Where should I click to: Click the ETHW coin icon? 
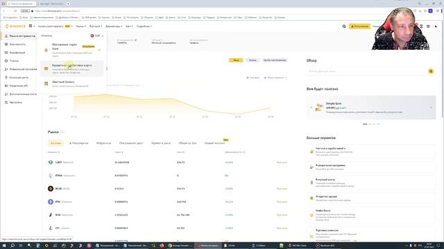pyautogui.click(x=51, y=176)
